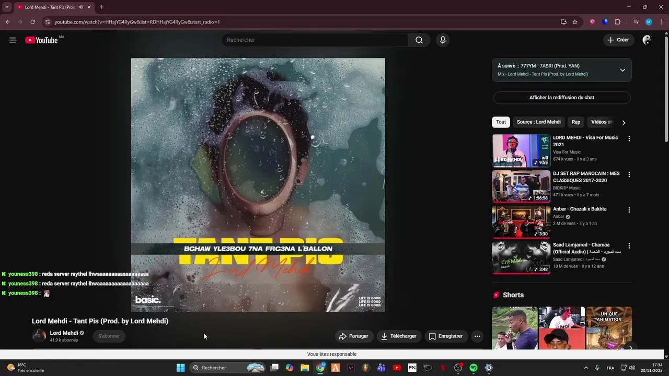Reload the page in browser toolbar
Screen dimensions: 669x376
tap(32, 22)
